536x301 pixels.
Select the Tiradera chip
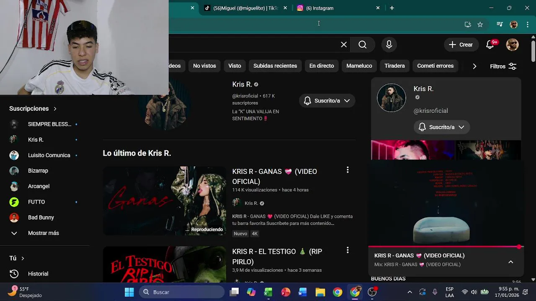394,66
